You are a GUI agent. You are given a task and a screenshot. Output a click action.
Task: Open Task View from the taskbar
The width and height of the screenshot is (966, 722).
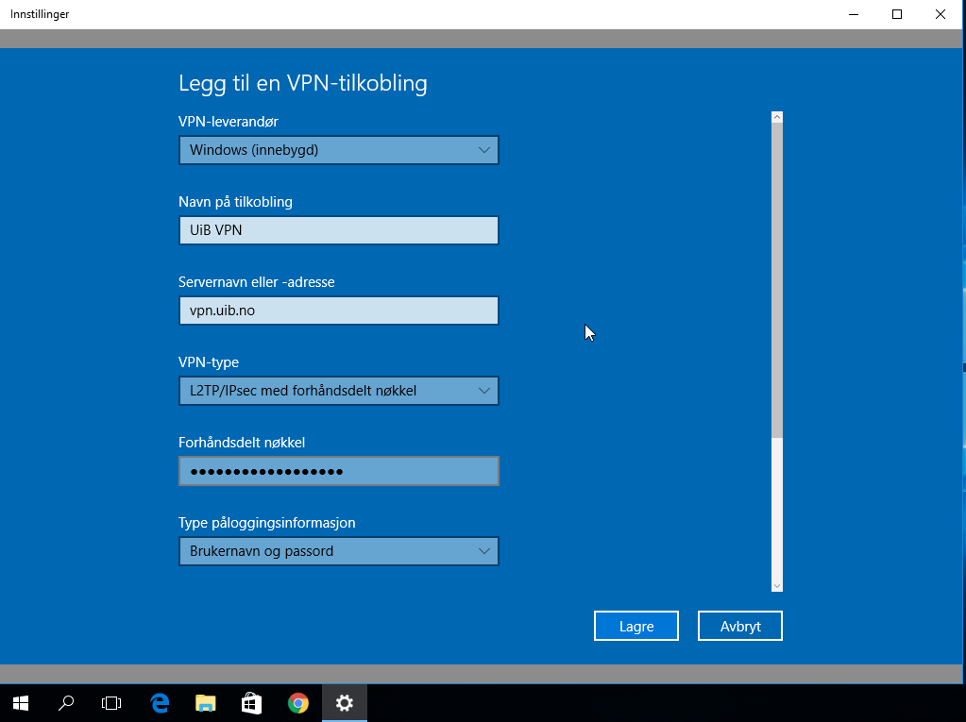click(111, 702)
